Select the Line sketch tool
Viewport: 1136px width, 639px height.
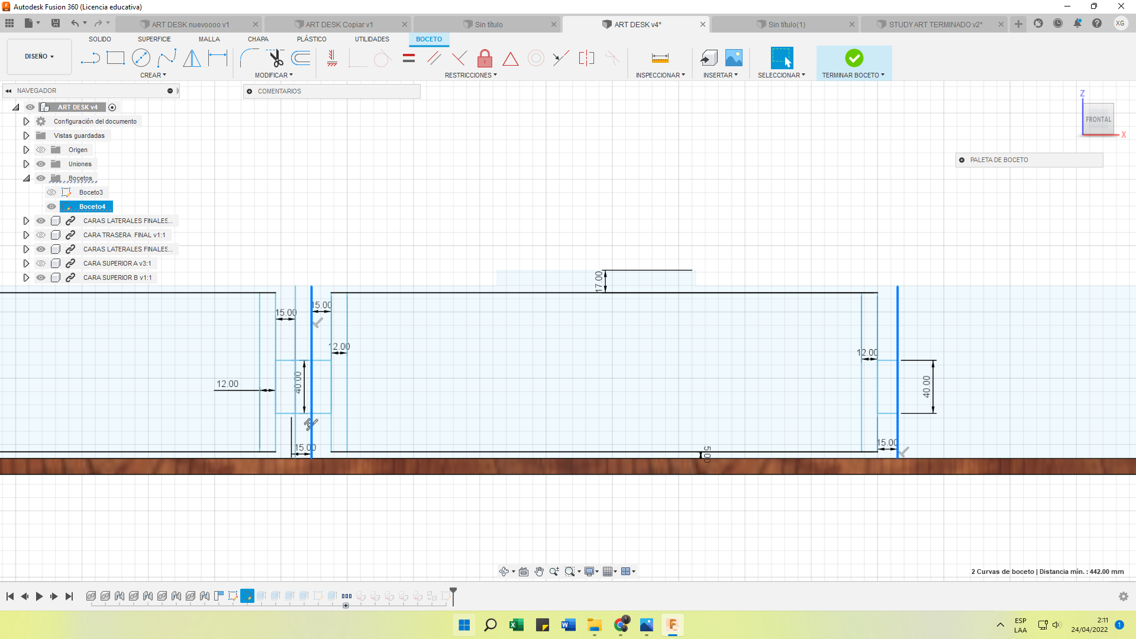90,58
